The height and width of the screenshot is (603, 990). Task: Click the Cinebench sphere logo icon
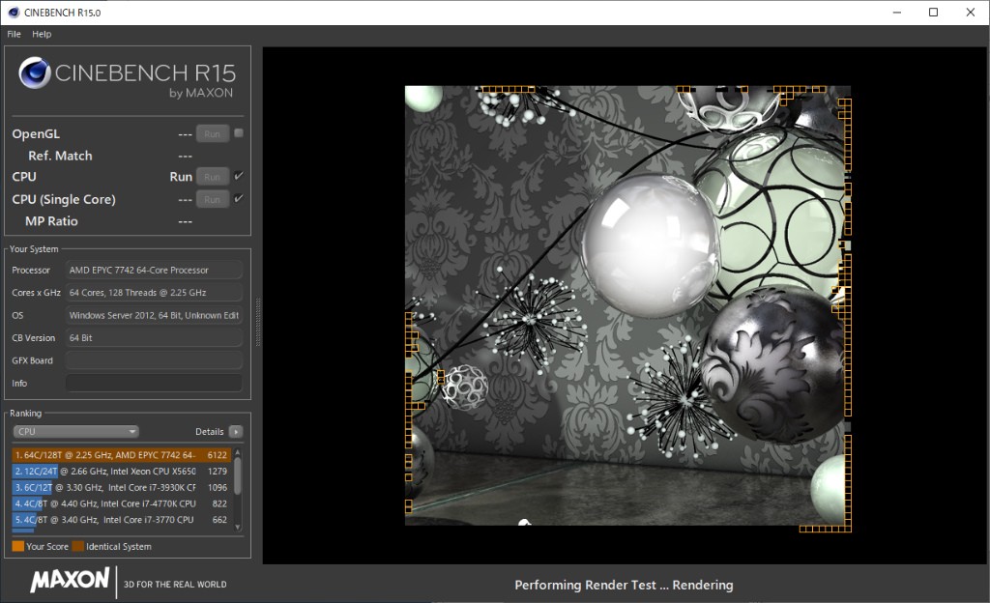pyautogui.click(x=35, y=74)
